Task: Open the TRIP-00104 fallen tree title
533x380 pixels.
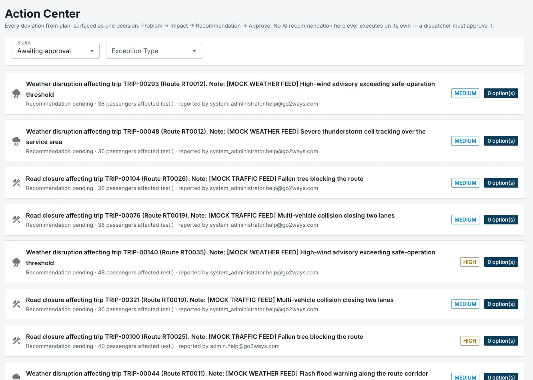Action: (x=194, y=179)
